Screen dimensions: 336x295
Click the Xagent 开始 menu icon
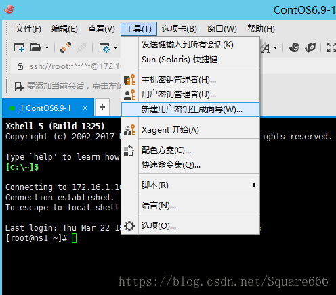[x=129, y=130]
